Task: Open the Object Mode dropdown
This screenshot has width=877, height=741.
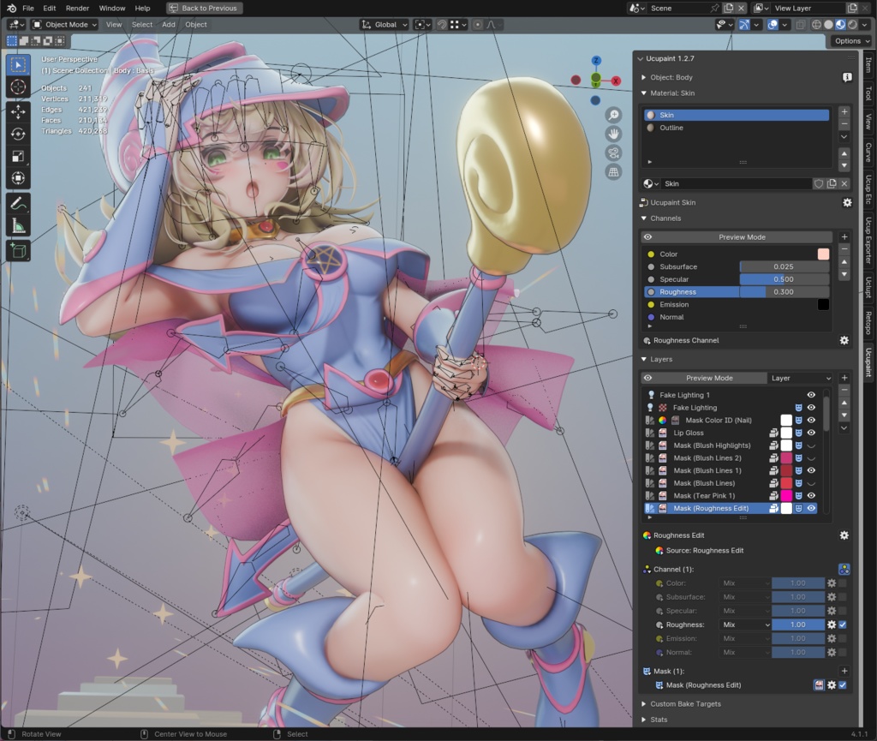Action: click(x=63, y=24)
